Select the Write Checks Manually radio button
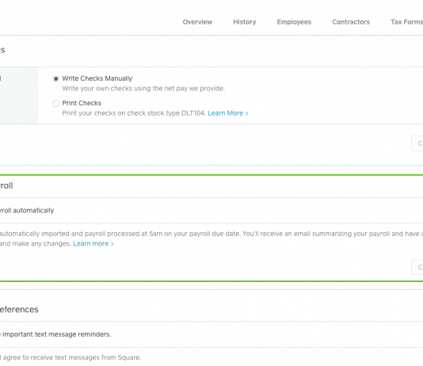 pos(55,78)
